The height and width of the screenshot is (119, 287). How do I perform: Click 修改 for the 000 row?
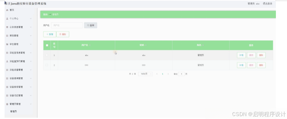click(251, 65)
